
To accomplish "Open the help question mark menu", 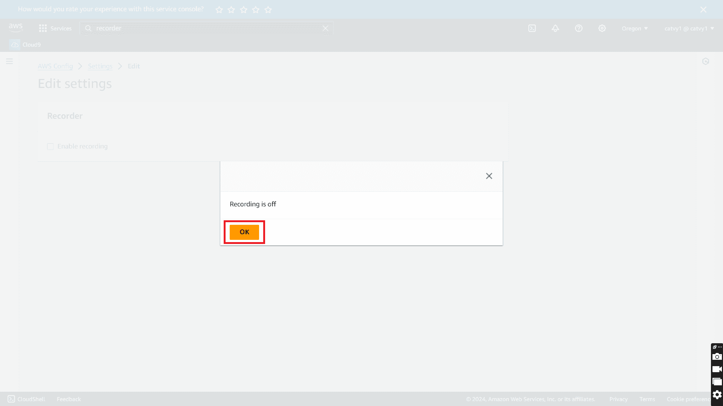I will (578, 28).
